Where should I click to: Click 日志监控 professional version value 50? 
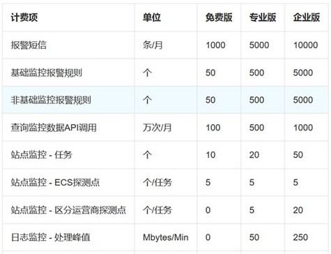tap(254, 237)
